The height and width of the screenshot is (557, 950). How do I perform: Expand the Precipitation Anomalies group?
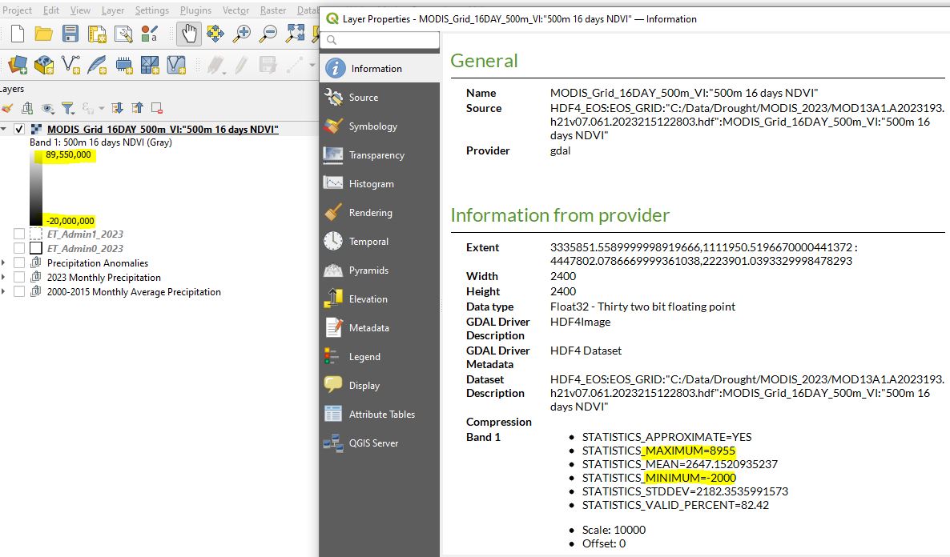pos(4,262)
